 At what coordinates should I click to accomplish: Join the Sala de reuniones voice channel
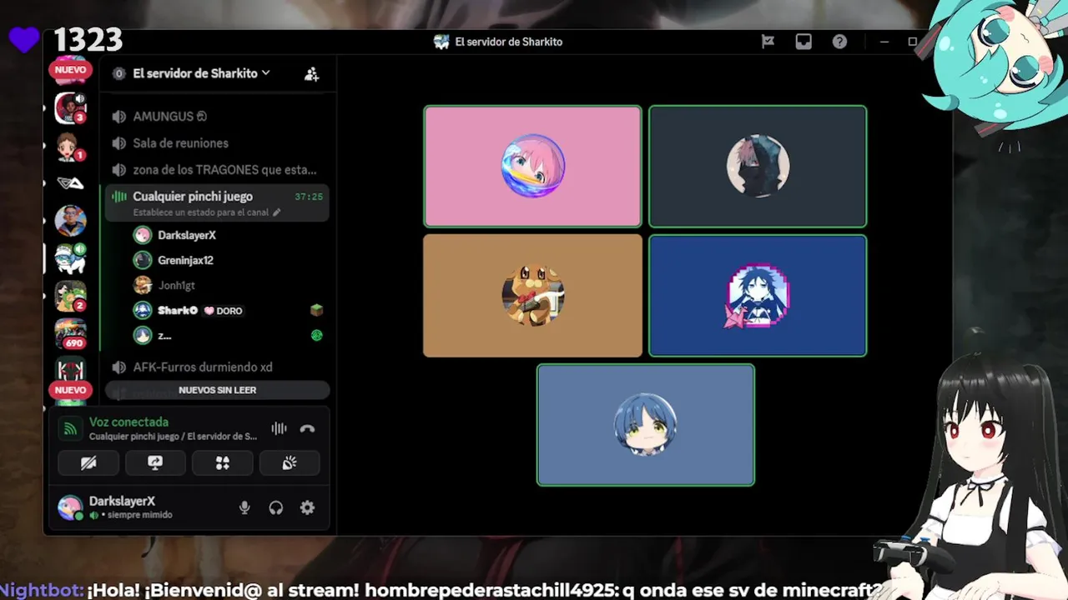[219, 143]
